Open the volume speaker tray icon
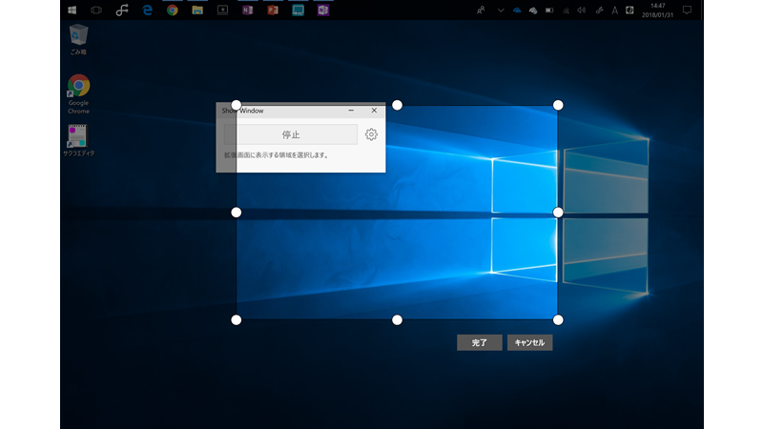Viewport: 763px width, 429px height. click(x=582, y=10)
